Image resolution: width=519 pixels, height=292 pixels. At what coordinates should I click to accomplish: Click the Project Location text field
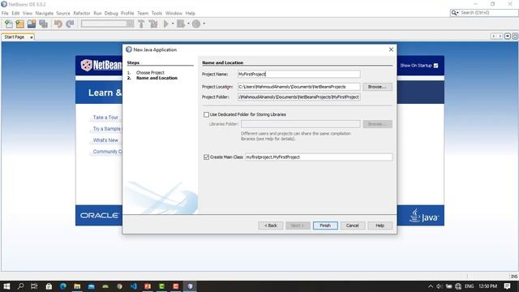pyautogui.click(x=299, y=87)
